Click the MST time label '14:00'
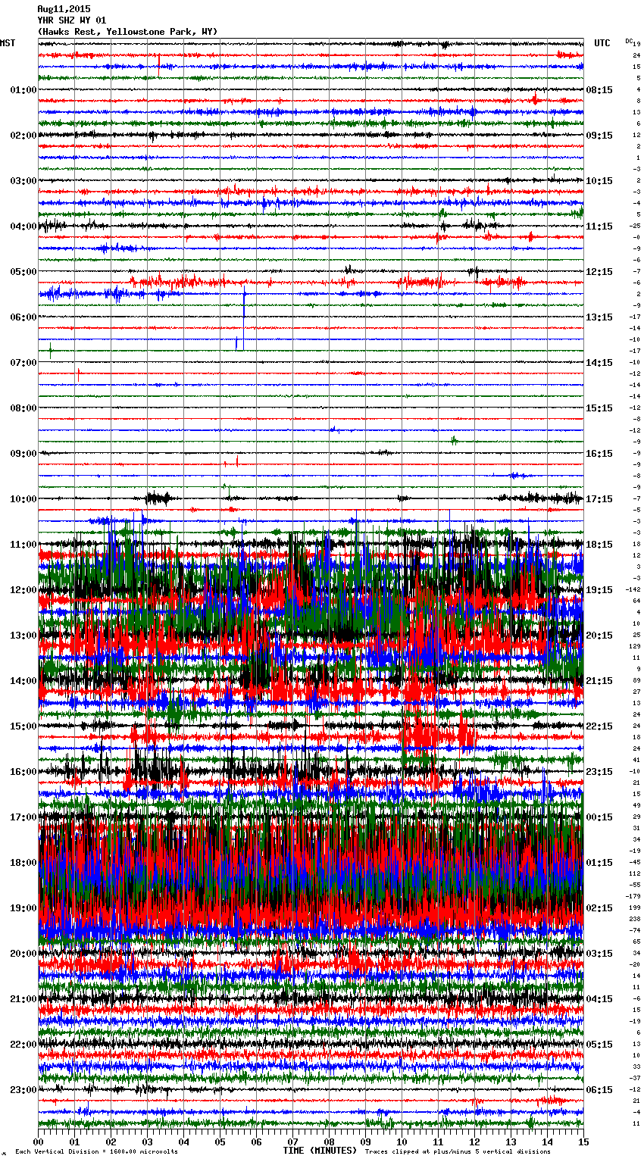644x1162 pixels. coord(23,681)
